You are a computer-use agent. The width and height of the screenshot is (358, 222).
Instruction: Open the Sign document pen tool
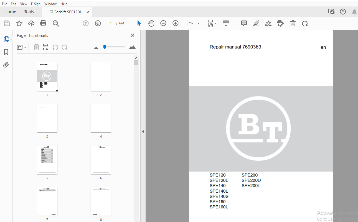268,23
